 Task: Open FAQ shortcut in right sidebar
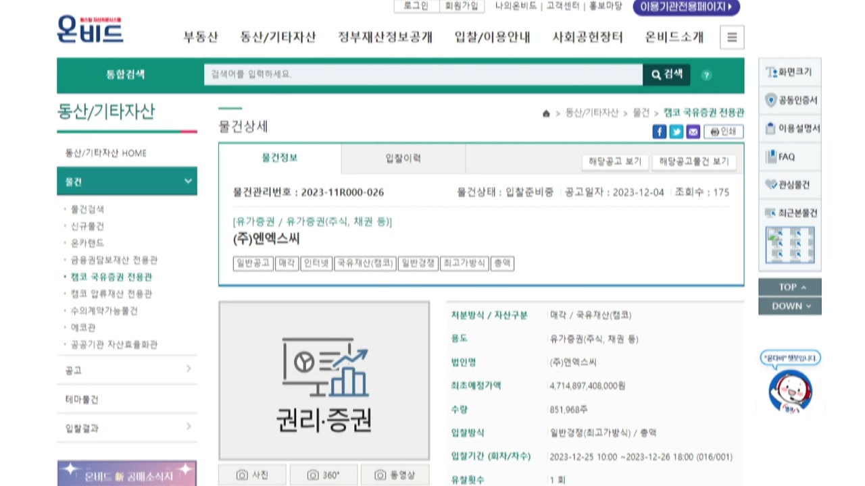click(789, 157)
